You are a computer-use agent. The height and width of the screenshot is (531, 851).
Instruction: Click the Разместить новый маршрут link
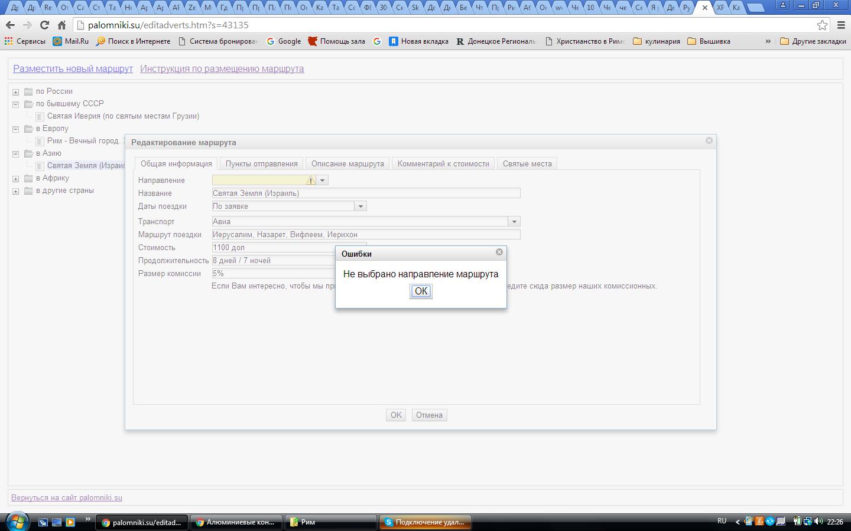point(73,68)
